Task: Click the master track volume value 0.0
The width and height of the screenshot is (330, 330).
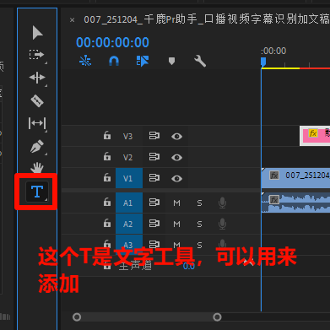Action: [189, 266]
